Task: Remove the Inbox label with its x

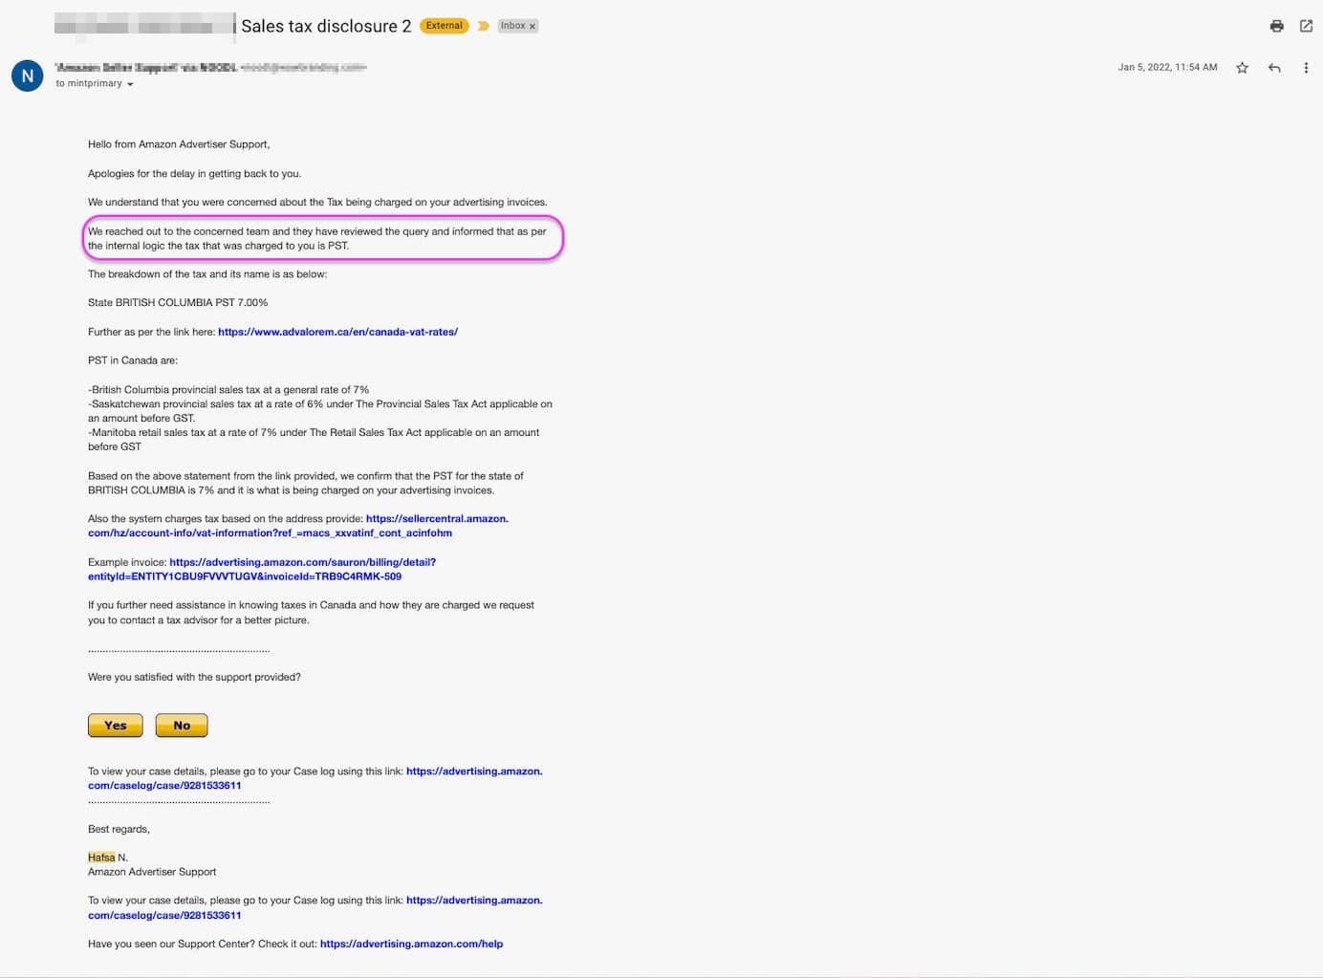Action: coord(532,27)
